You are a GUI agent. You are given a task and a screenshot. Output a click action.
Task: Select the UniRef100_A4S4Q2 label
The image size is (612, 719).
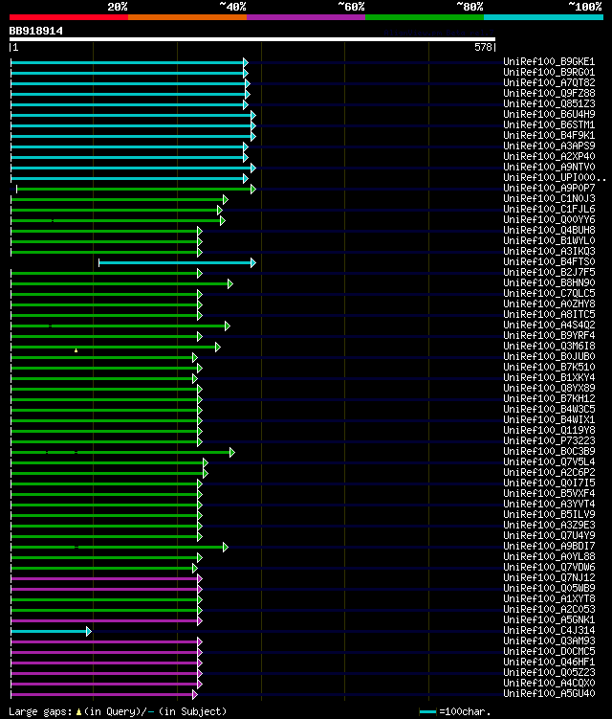click(x=549, y=326)
